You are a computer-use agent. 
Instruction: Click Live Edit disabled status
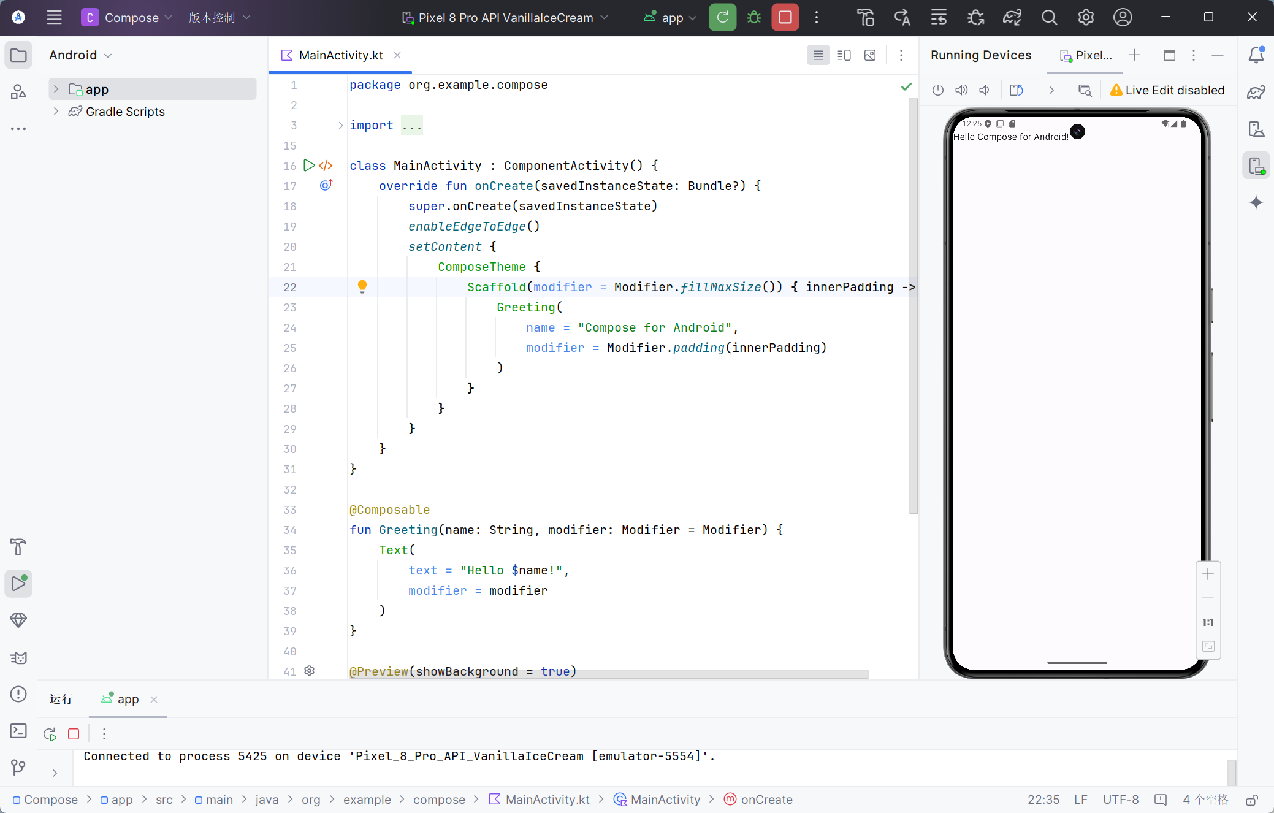tap(1167, 90)
